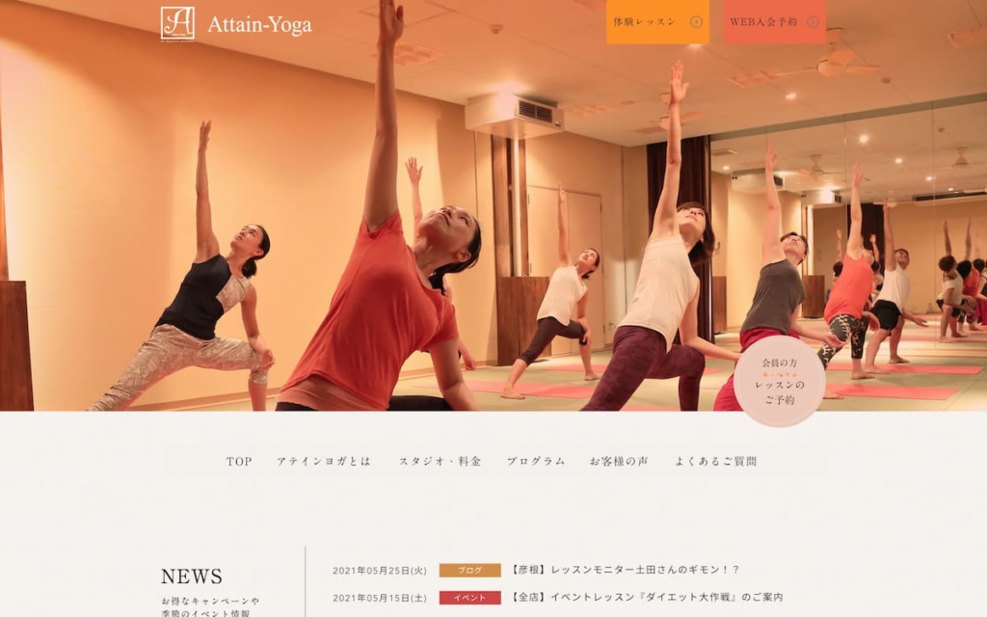Select プログラム in the navigation
Screen dimensions: 987x617
coord(536,462)
